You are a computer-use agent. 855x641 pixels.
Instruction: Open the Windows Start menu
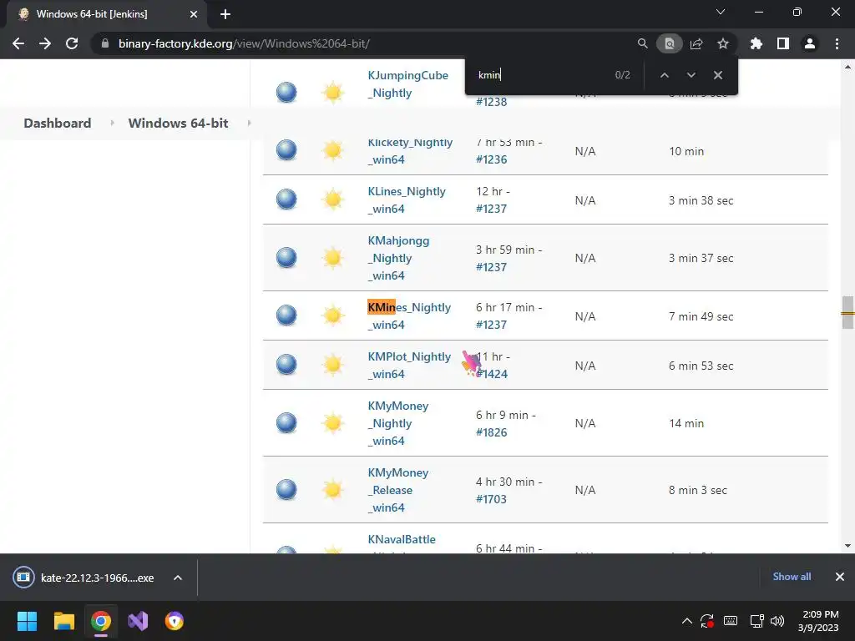(27, 621)
